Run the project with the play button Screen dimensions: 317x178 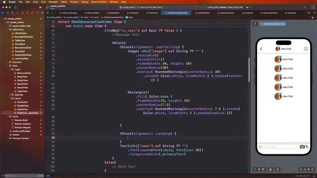click(41, 7)
